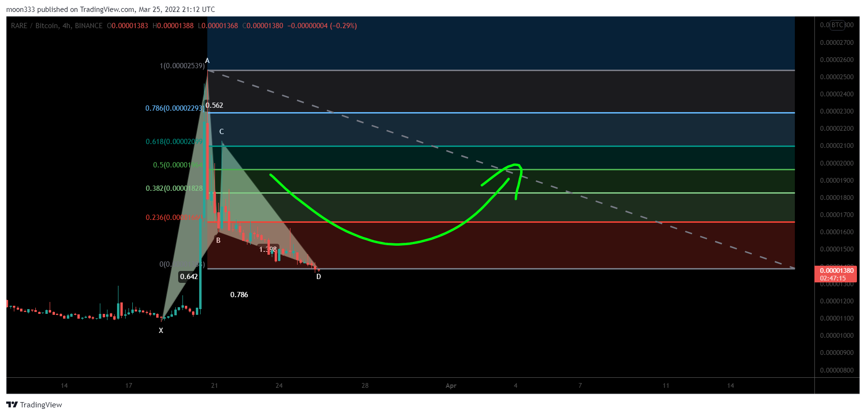Image resolution: width=866 pixels, height=415 pixels.
Task: Click the date axis label 7
Action: click(x=580, y=385)
